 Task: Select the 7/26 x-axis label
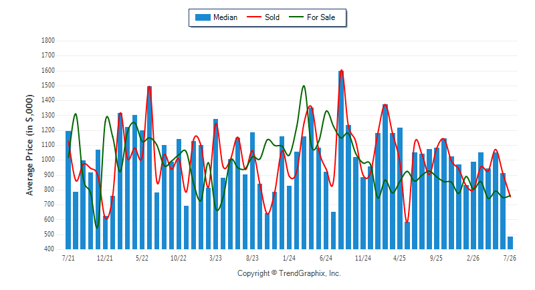point(510,258)
